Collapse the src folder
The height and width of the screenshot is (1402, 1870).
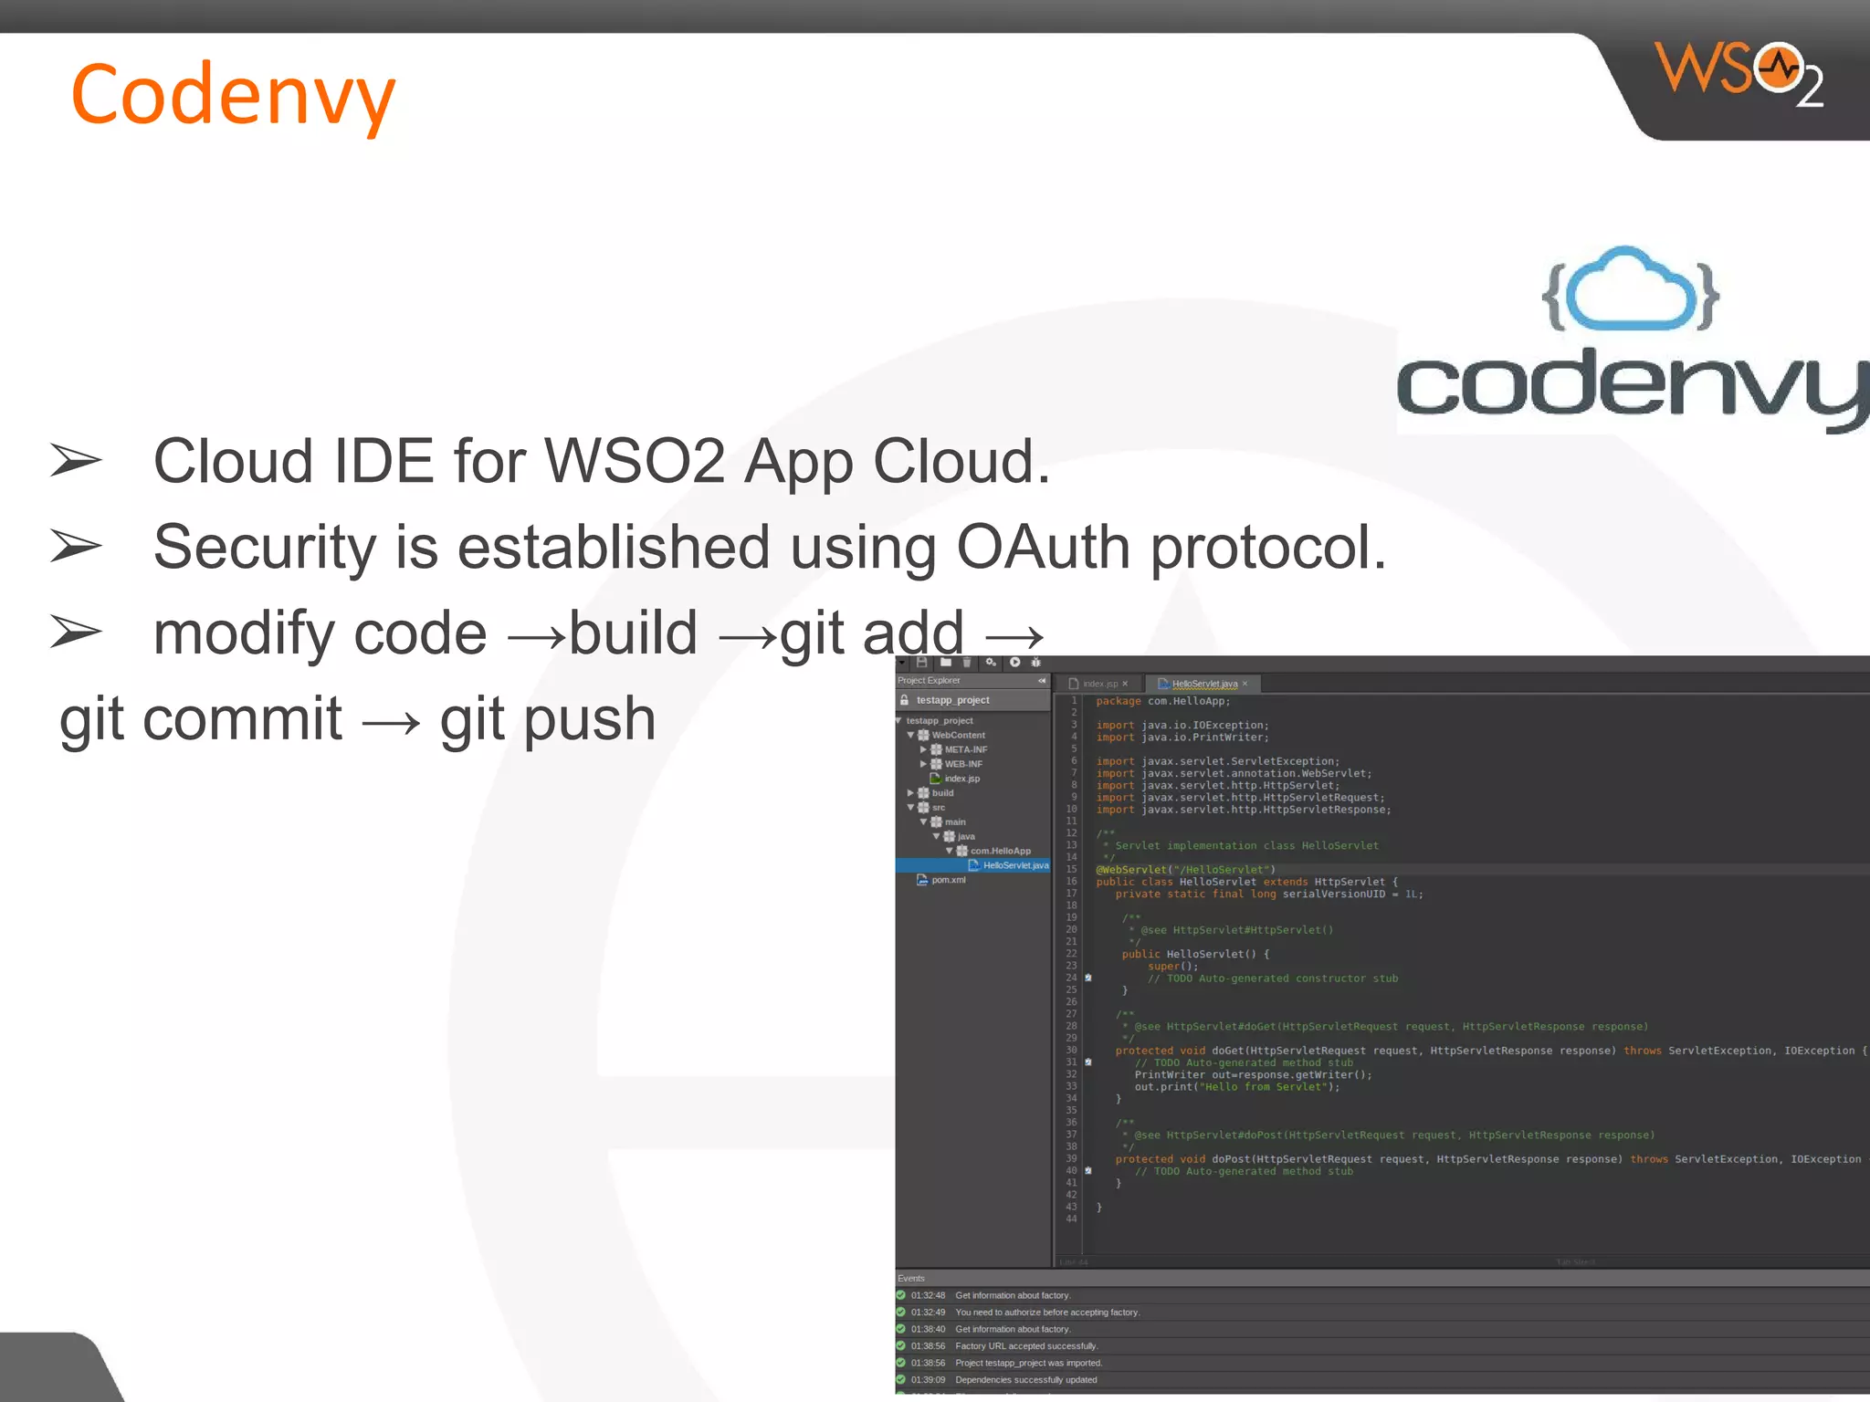[x=910, y=808]
